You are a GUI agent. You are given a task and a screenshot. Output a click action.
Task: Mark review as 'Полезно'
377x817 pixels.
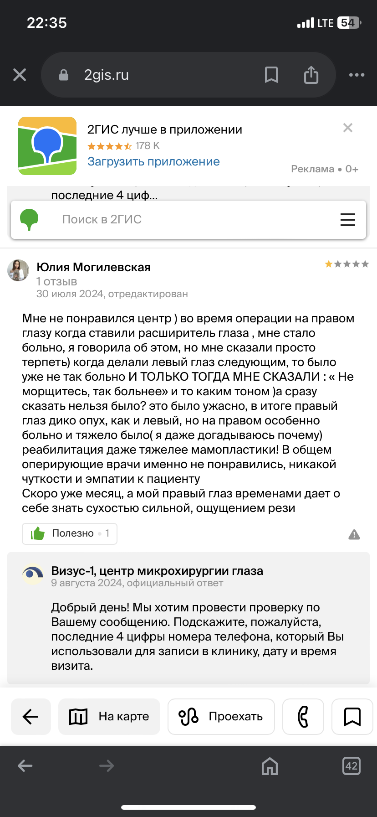[70, 533]
